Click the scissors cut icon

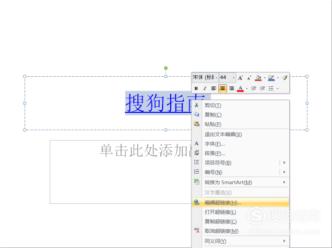click(x=197, y=105)
